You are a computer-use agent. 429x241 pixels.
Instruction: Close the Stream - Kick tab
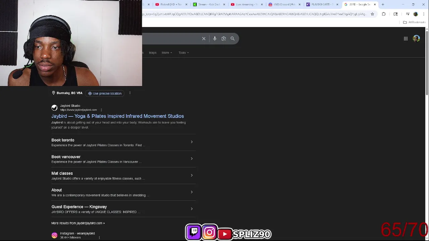(x=224, y=4)
